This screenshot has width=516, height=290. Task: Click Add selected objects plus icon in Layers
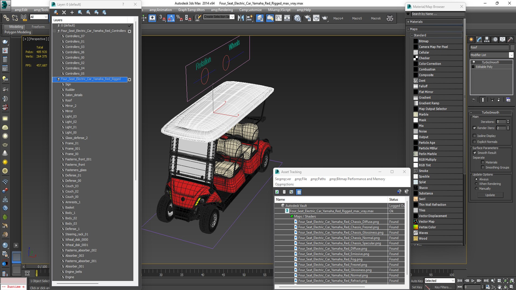click(72, 12)
